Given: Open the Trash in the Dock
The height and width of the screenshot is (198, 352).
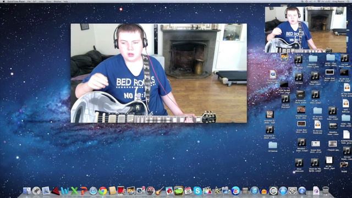Looking at the screenshot, I should 325,191.
